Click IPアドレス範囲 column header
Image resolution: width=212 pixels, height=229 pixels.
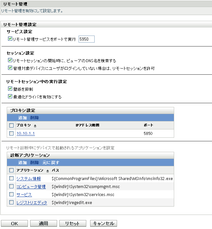coord(88,125)
